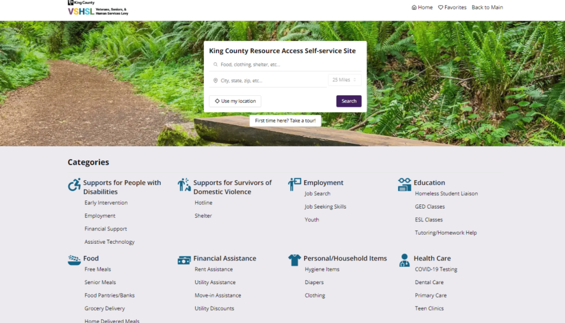Open the Rent Assistance link
Screen dimensions: 565x323
point(213,270)
